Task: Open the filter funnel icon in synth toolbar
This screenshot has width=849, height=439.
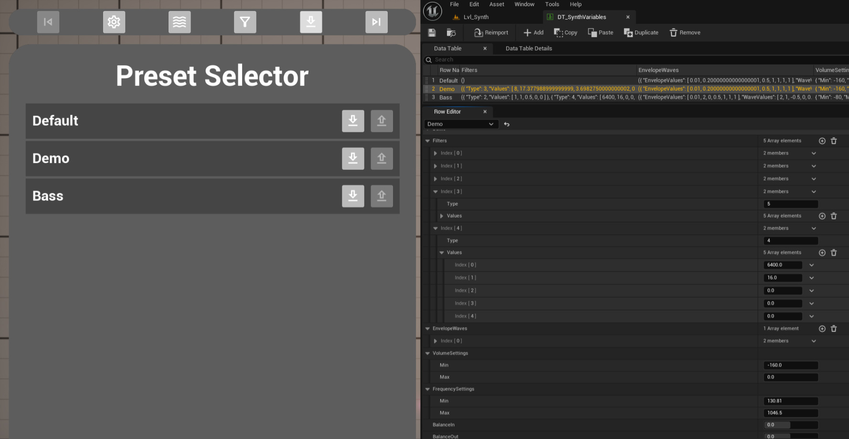Action: coord(245,22)
